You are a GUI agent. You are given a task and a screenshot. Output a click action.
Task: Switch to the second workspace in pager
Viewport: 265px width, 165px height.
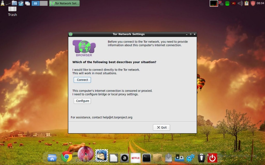click(x=44, y=3)
